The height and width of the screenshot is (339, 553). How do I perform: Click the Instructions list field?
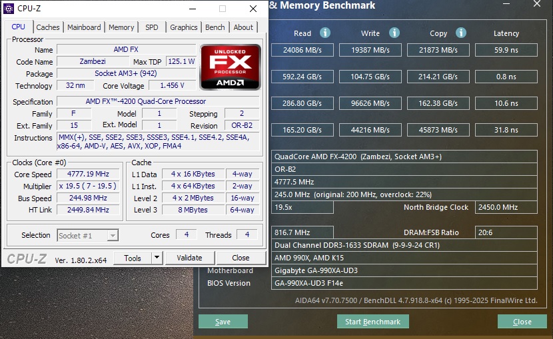coord(159,142)
